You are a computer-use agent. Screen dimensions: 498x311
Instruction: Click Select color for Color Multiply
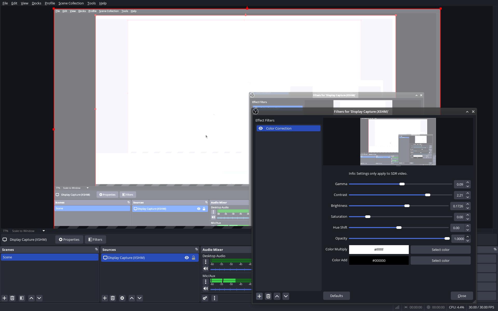pyautogui.click(x=440, y=250)
